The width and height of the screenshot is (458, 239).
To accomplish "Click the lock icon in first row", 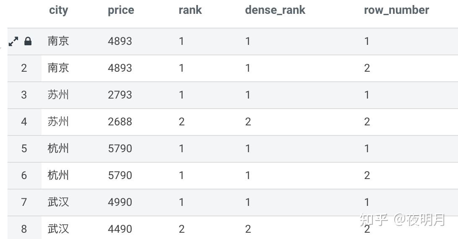I will [28, 41].
